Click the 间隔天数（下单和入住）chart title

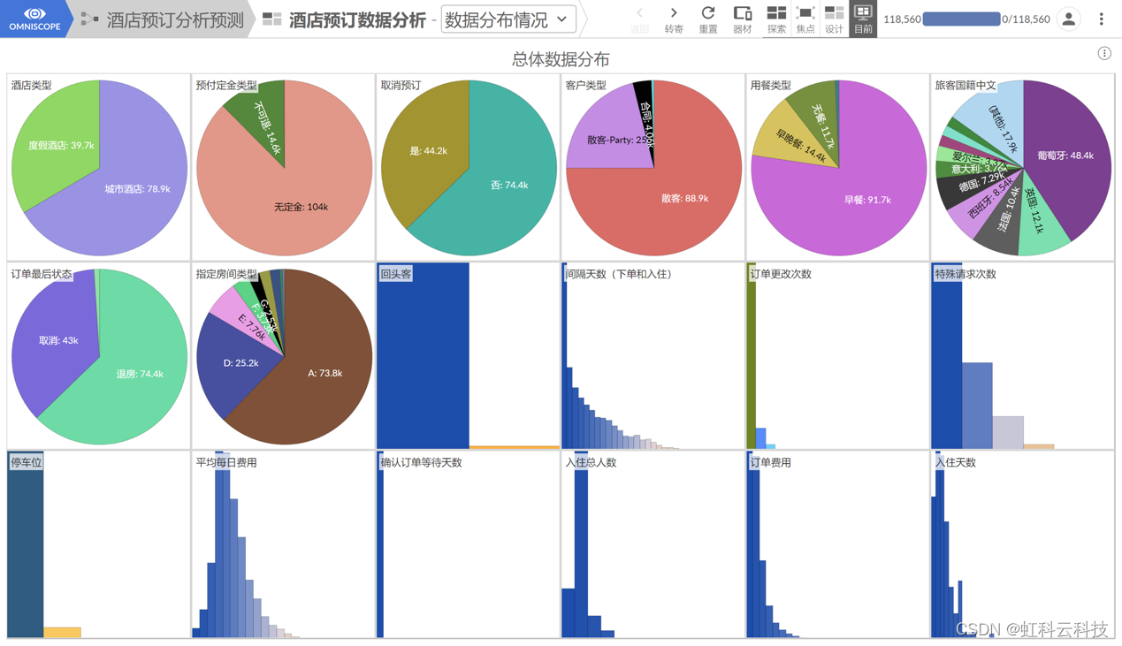(x=619, y=274)
